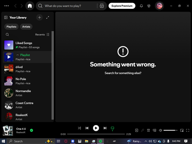Click the 8:43 PM taskbar clock
The height and width of the screenshot is (144, 192).
click(x=176, y=141)
